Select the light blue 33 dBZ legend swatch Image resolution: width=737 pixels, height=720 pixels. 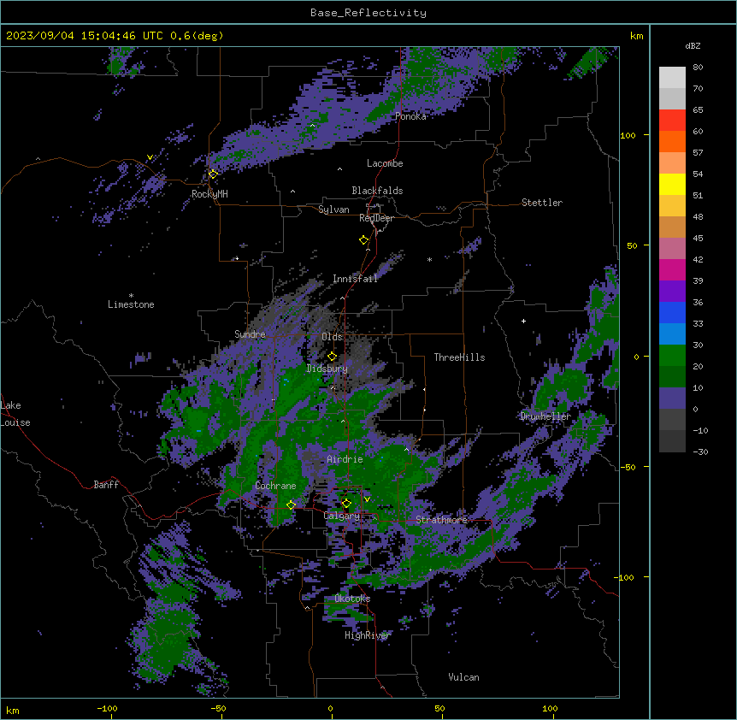coord(672,334)
